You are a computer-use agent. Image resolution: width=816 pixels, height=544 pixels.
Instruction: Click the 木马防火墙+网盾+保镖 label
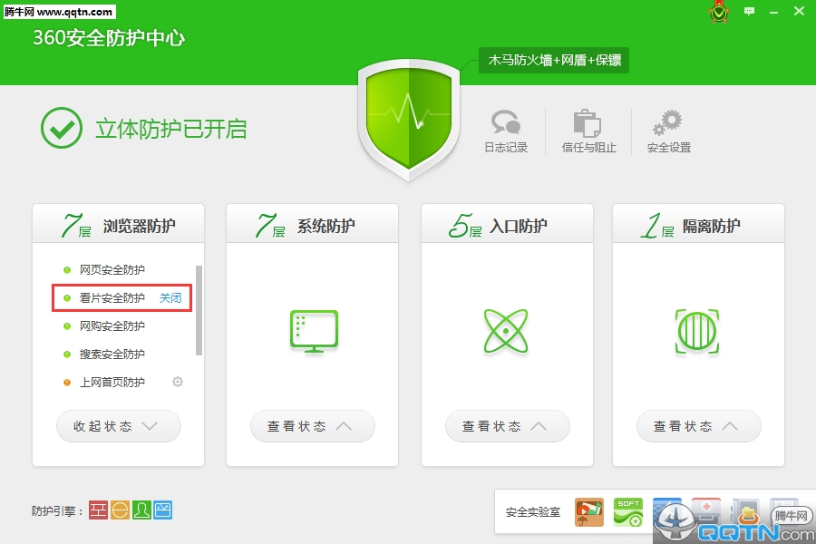554,61
